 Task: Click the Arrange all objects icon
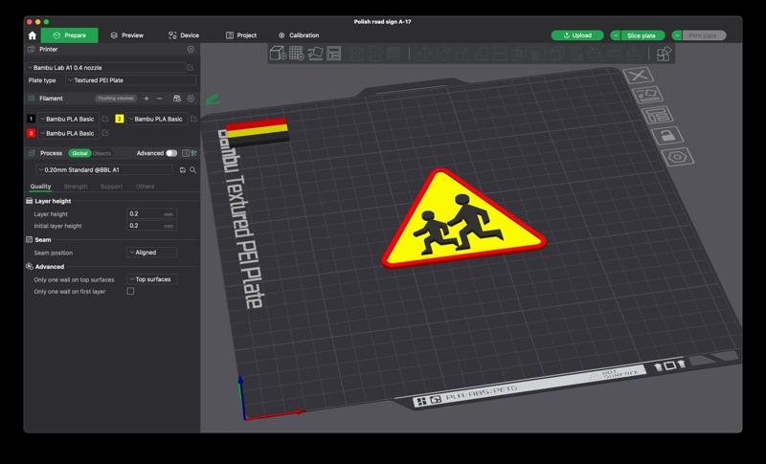tap(334, 53)
